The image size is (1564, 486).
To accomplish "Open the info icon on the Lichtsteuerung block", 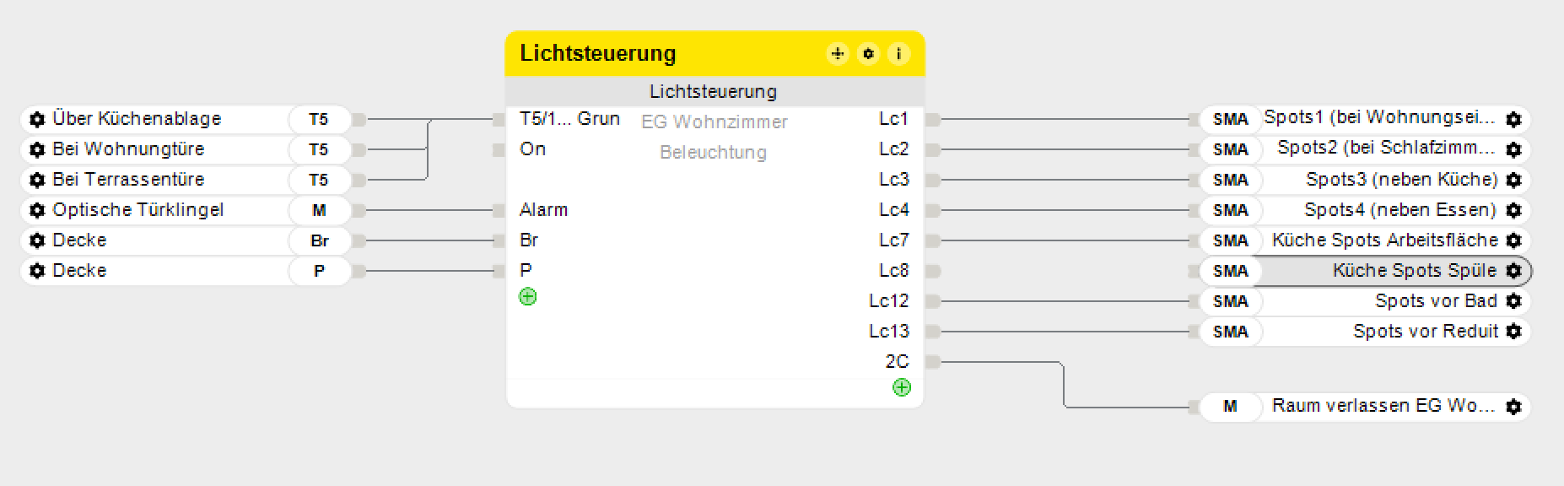I will [898, 53].
